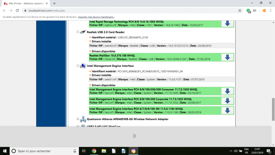Open Task View in taskbar
Viewport: 275px width, 155px height.
pyautogui.click(x=84, y=151)
